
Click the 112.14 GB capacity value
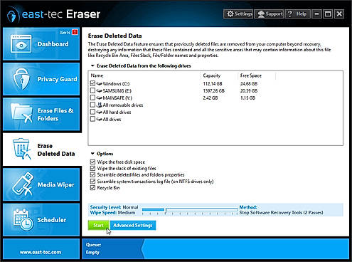213,83
